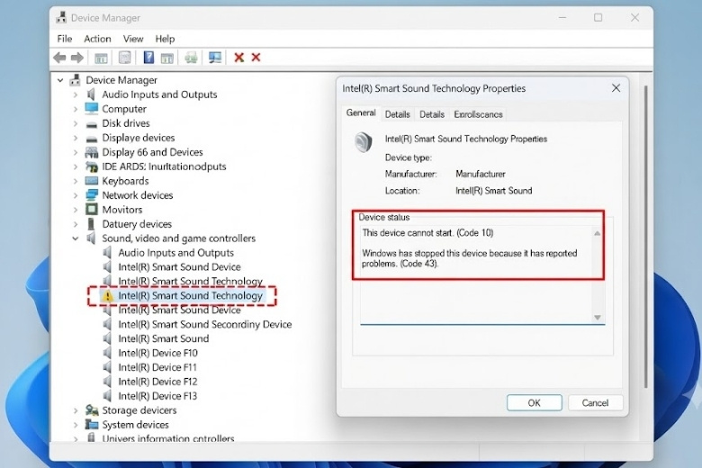
Task: Click the IDE ARDS category icon
Action: coord(91,166)
